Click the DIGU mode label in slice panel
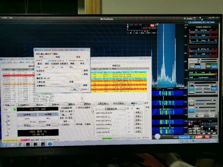Screen dimensions: 223x167 click(x=197, y=126)
